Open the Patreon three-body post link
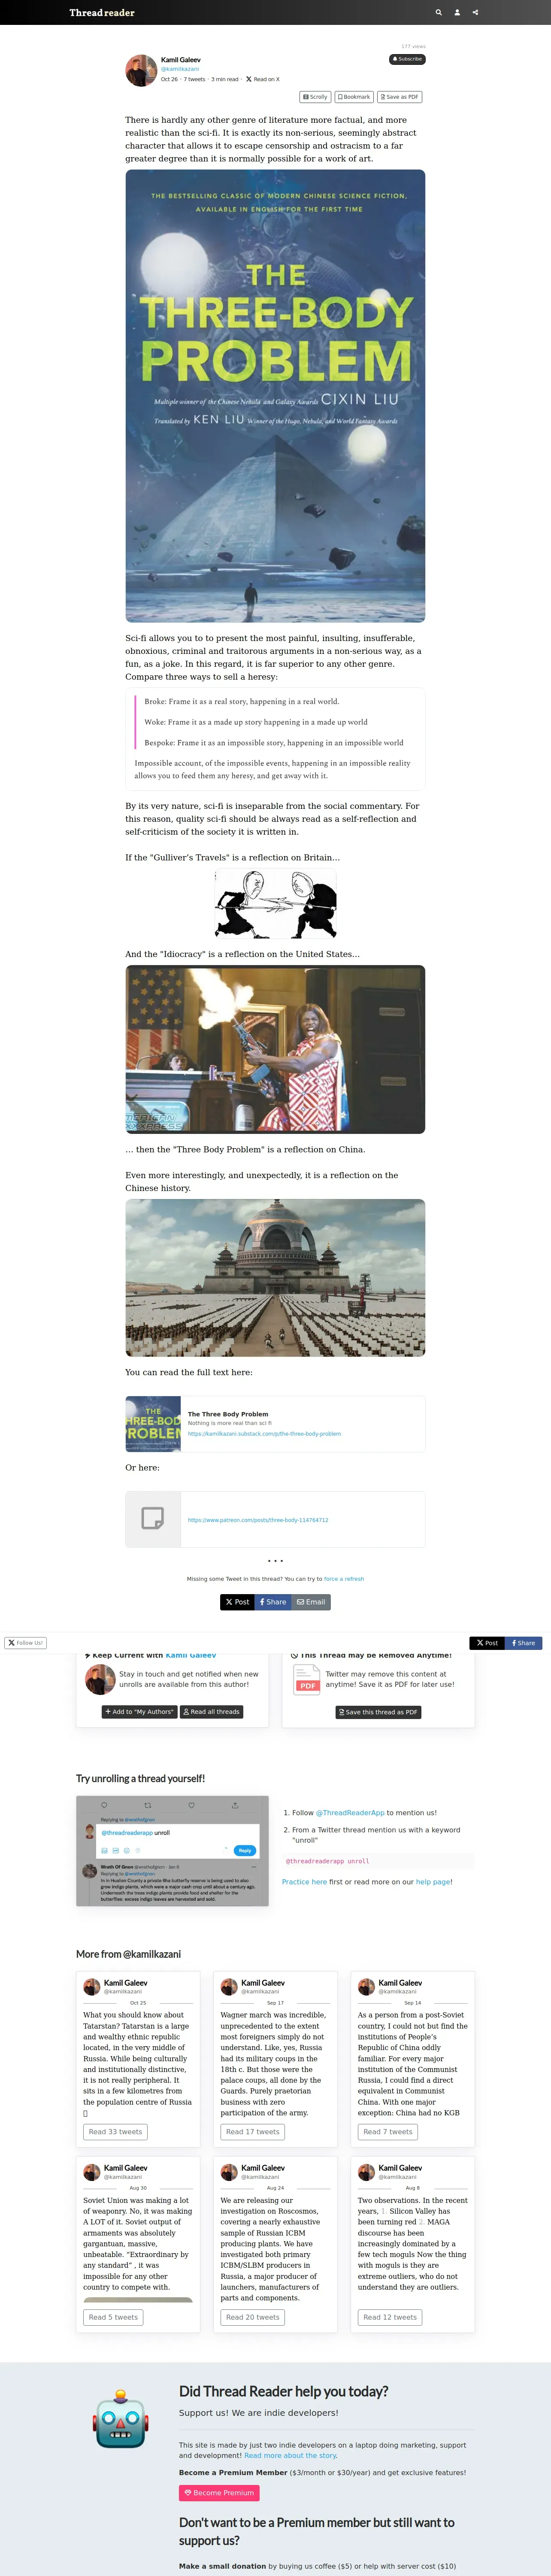Screen dimensions: 551x2576 click(x=258, y=1520)
